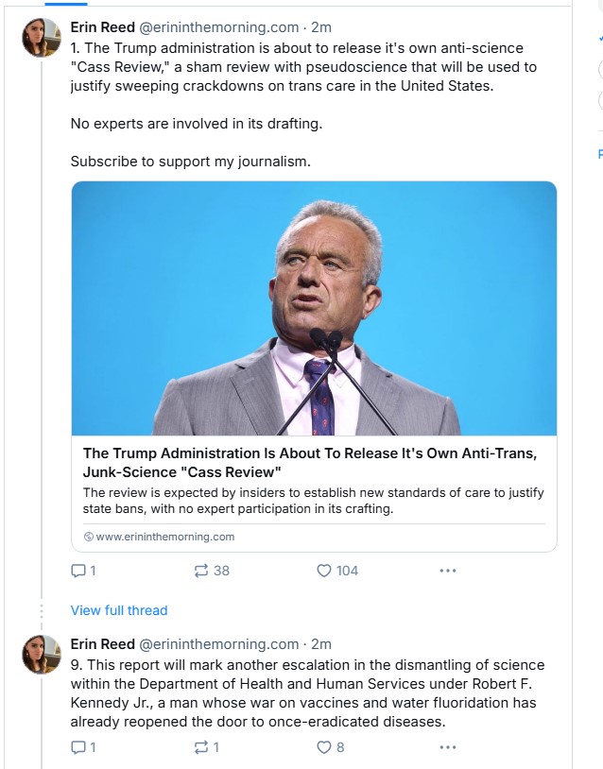Viewport: 603px width, 769px height.
Task: Click Erin Reed's avatar on post 9
Action: (x=42, y=654)
